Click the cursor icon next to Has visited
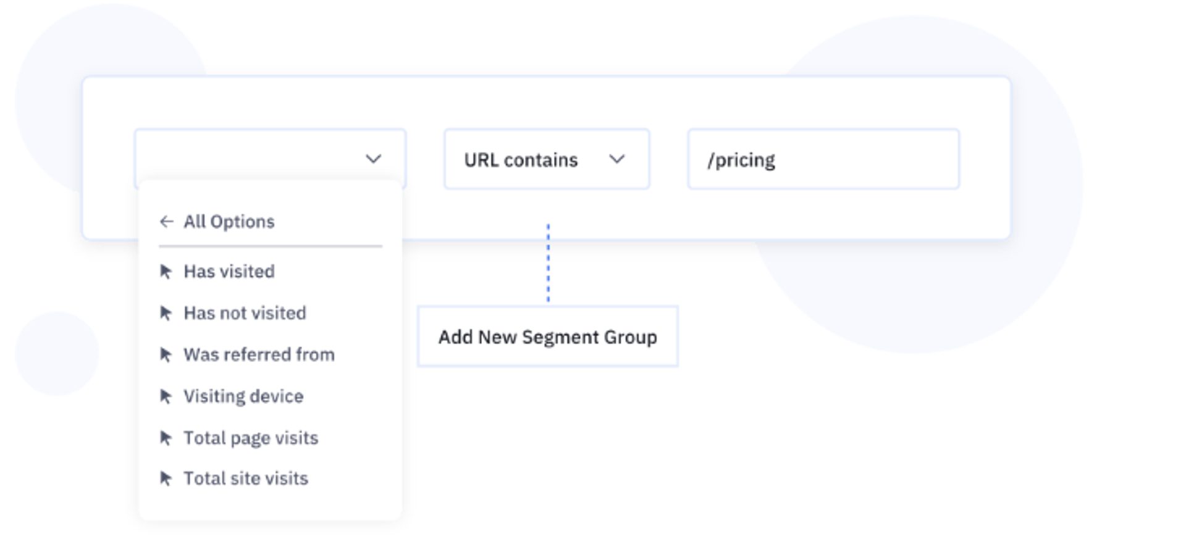The image size is (1186, 552). click(x=166, y=272)
